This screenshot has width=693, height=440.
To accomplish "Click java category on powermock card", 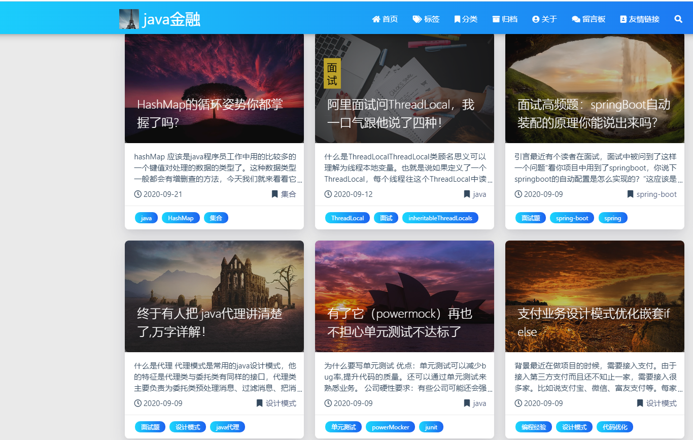I will point(479,403).
